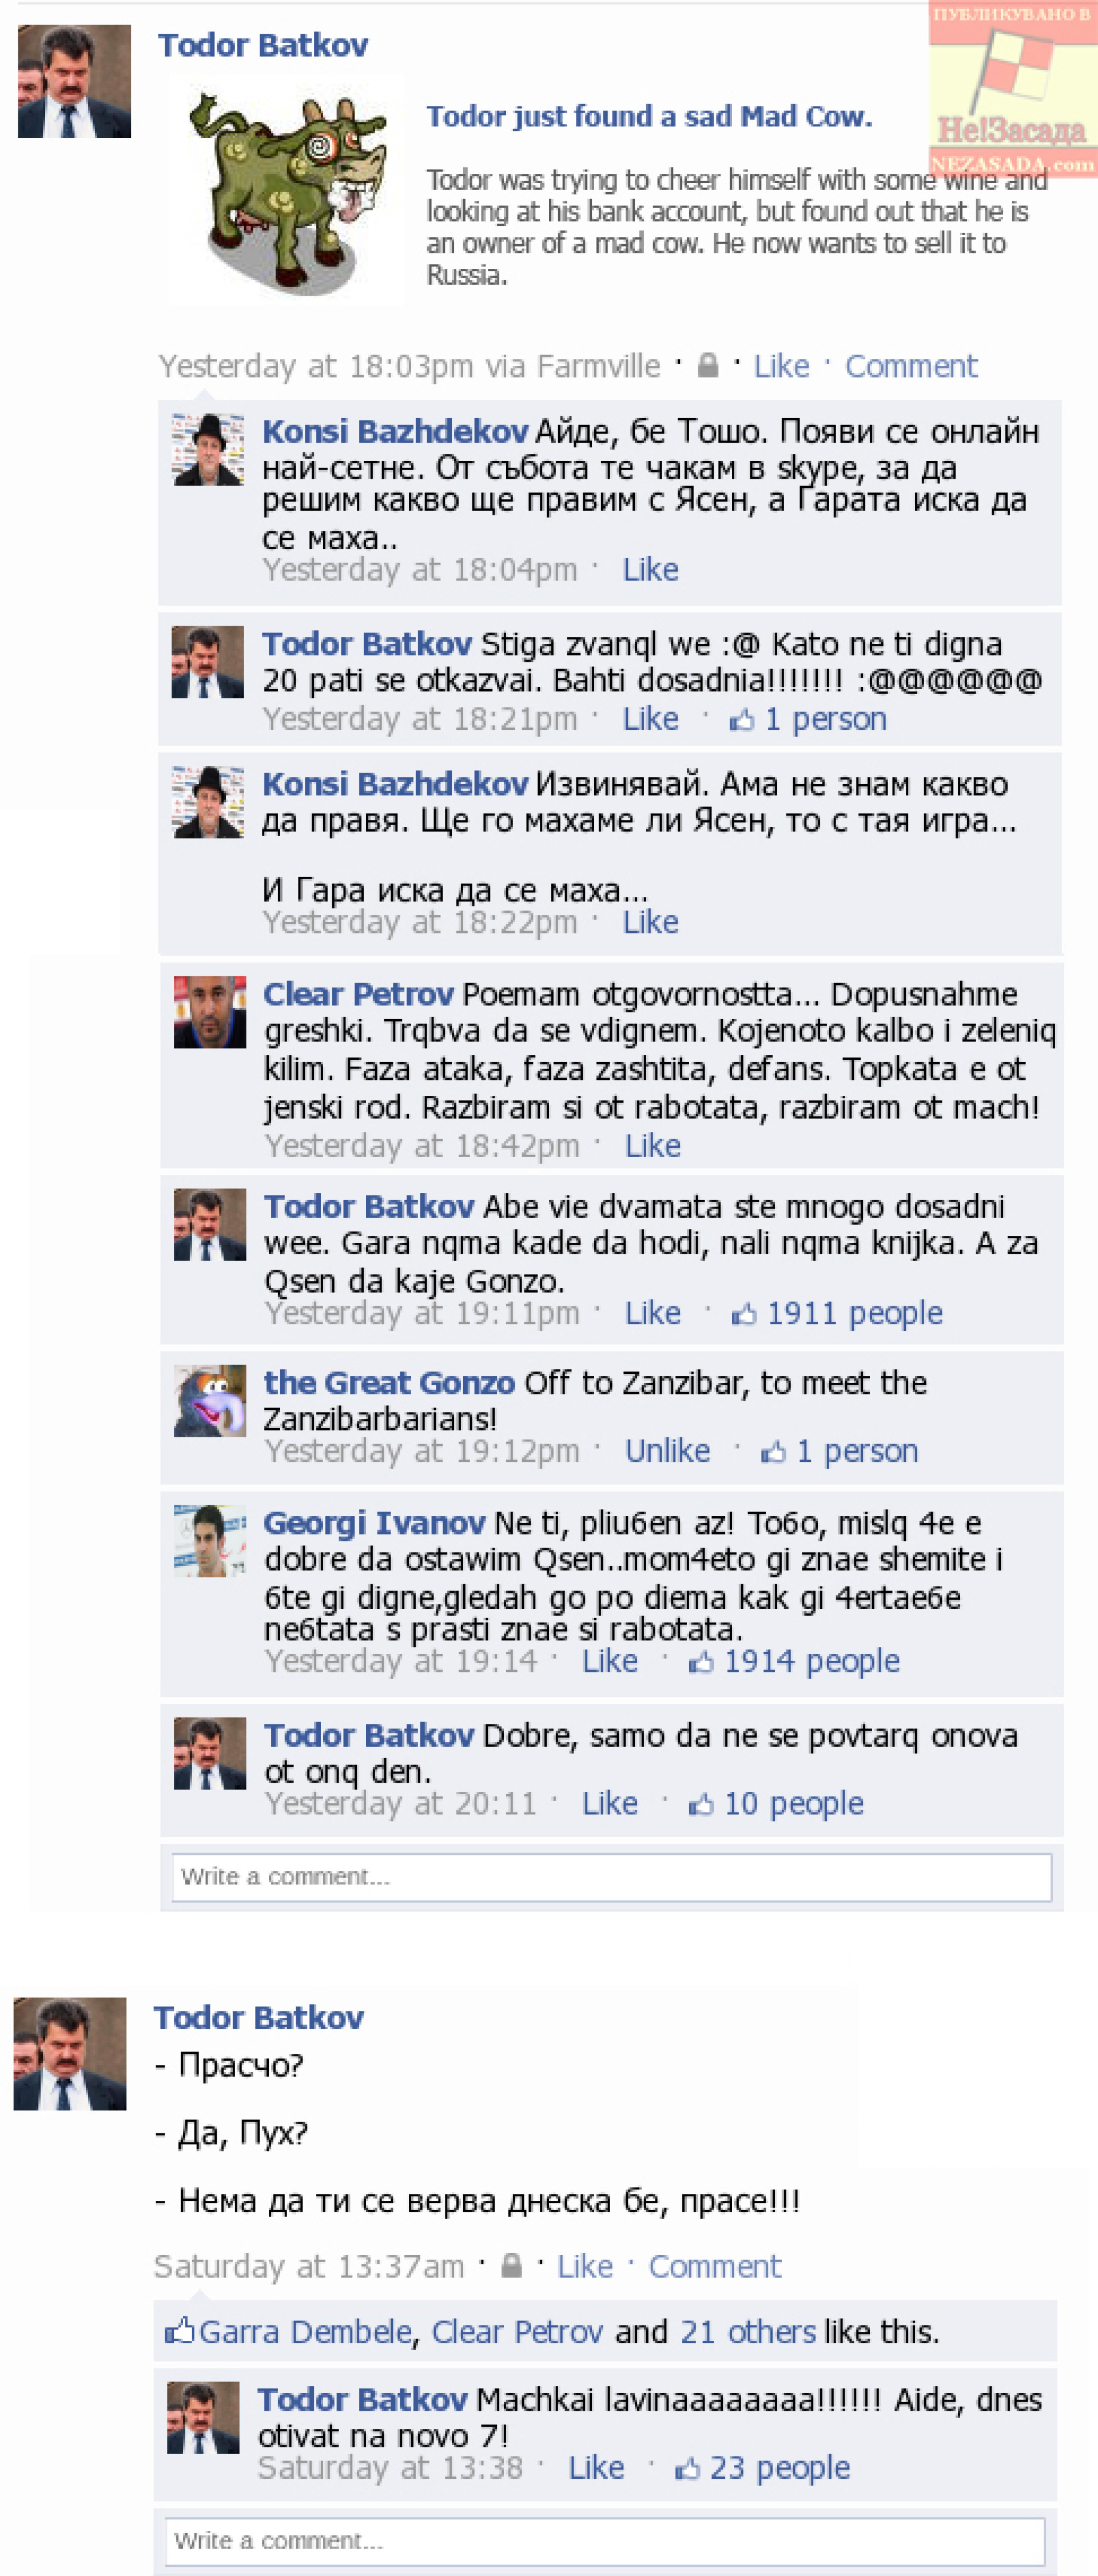The width and height of the screenshot is (1098, 2576).
Task: Like Clear Petrov's comment
Action: (x=652, y=1146)
